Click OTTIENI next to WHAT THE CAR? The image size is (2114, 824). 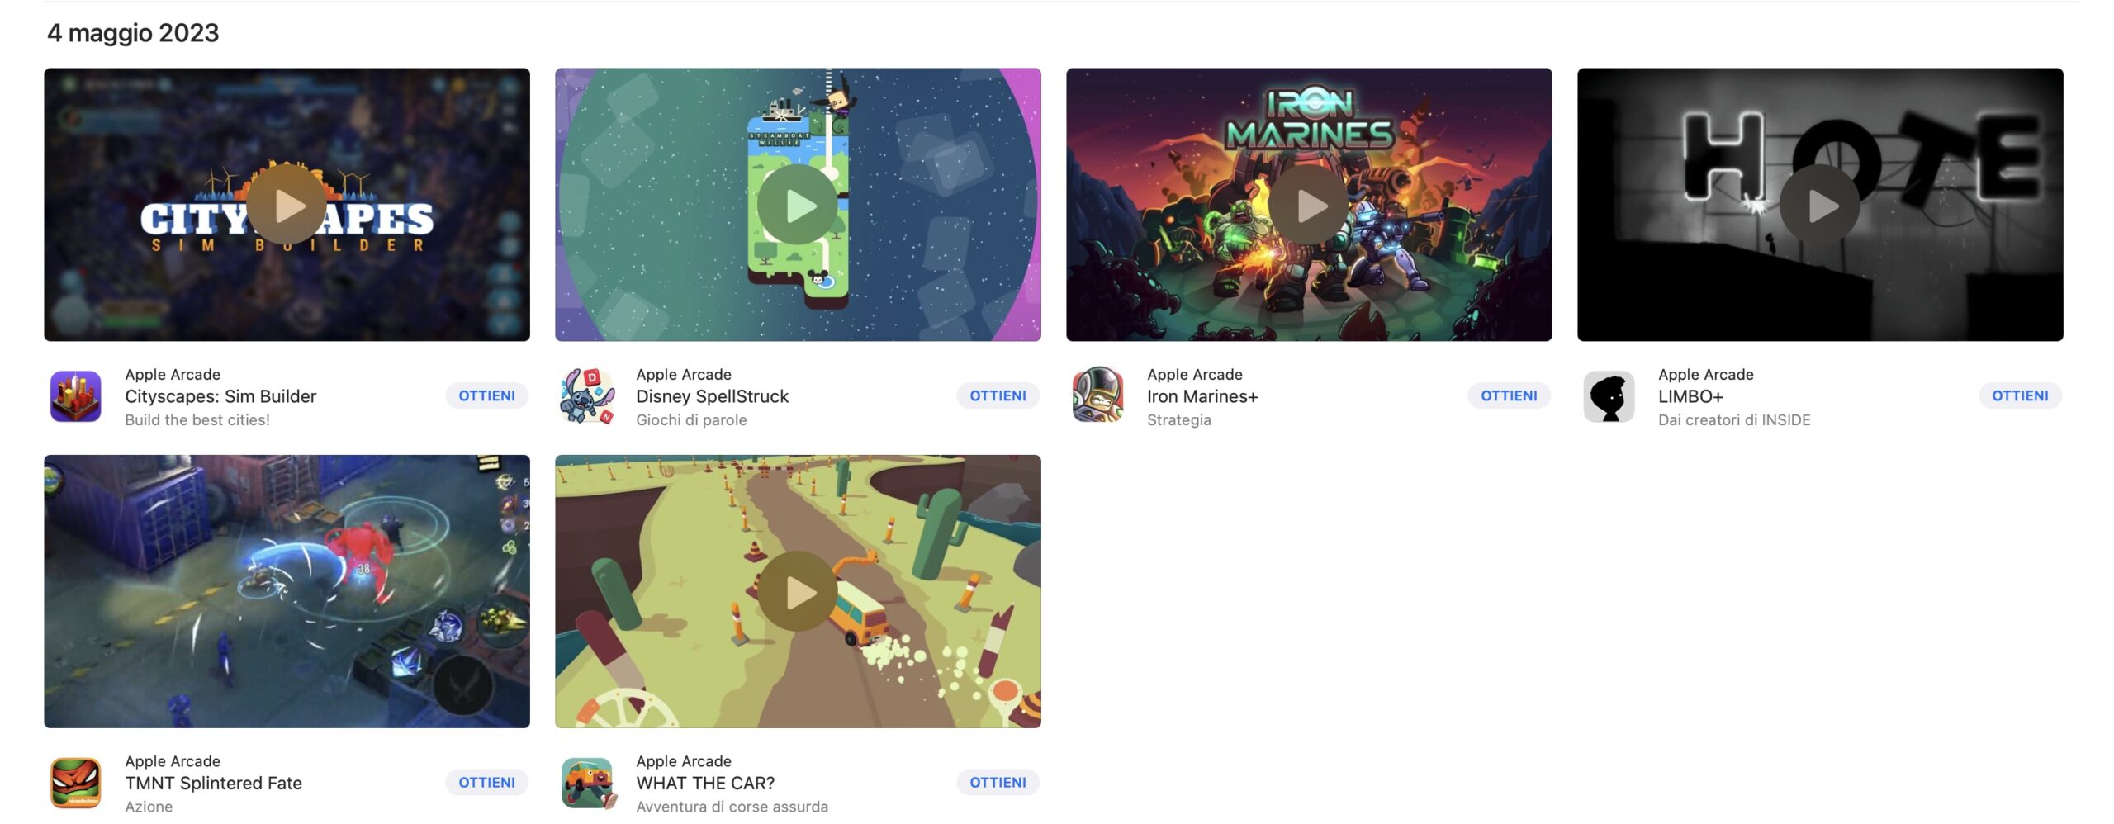998,783
